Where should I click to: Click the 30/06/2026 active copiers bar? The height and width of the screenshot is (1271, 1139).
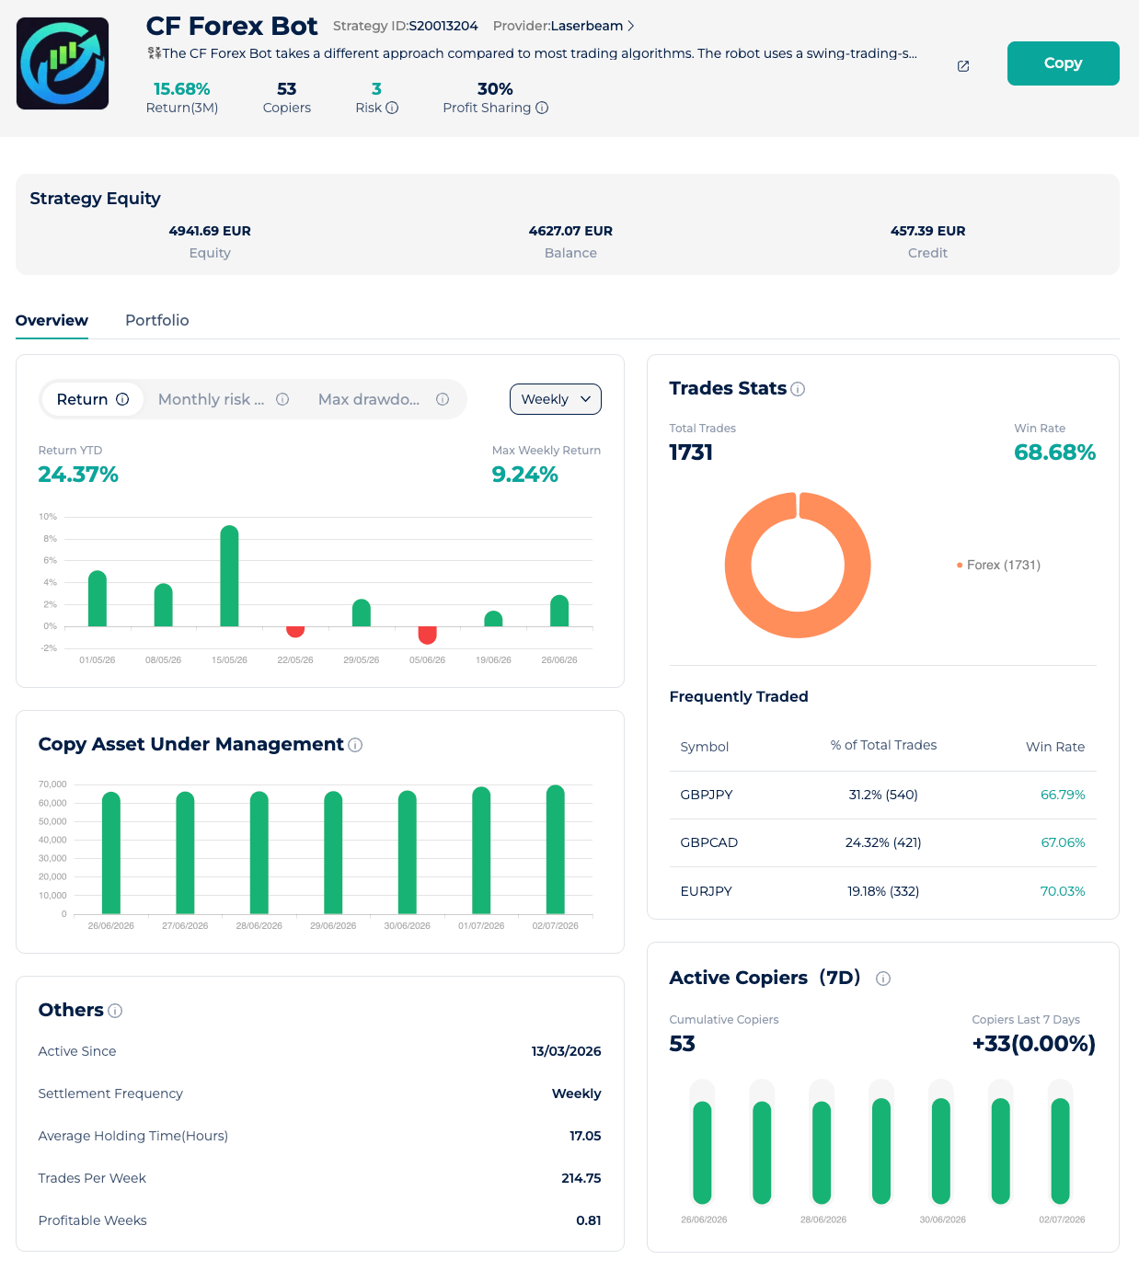pos(941,1151)
